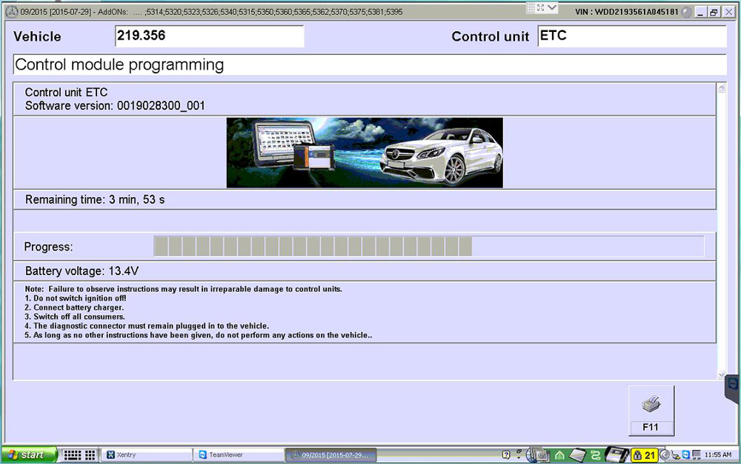
Task: Click the Control unit field showing ETC
Action: point(632,36)
